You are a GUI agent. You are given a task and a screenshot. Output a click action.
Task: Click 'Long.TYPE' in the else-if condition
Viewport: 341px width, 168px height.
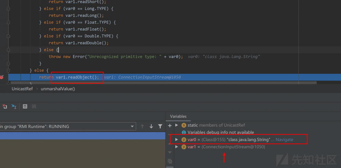click(x=96, y=9)
